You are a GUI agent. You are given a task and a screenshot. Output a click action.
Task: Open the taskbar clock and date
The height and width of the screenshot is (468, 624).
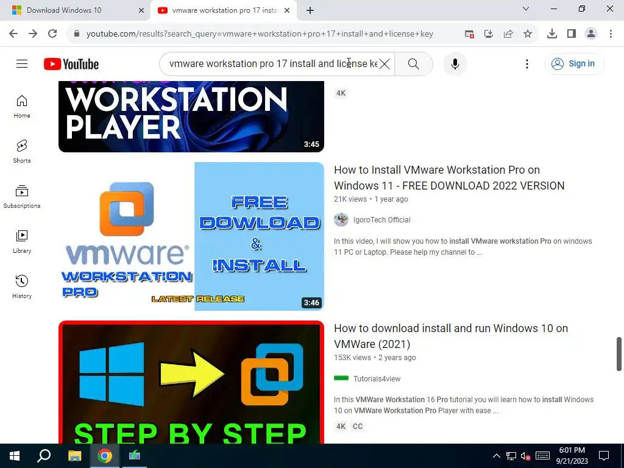point(572,456)
